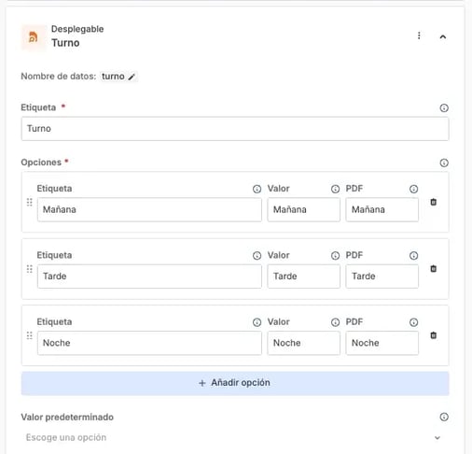The image size is (472, 454).
Task: Show PDF info icon in Tarde row
Action: pos(413,256)
